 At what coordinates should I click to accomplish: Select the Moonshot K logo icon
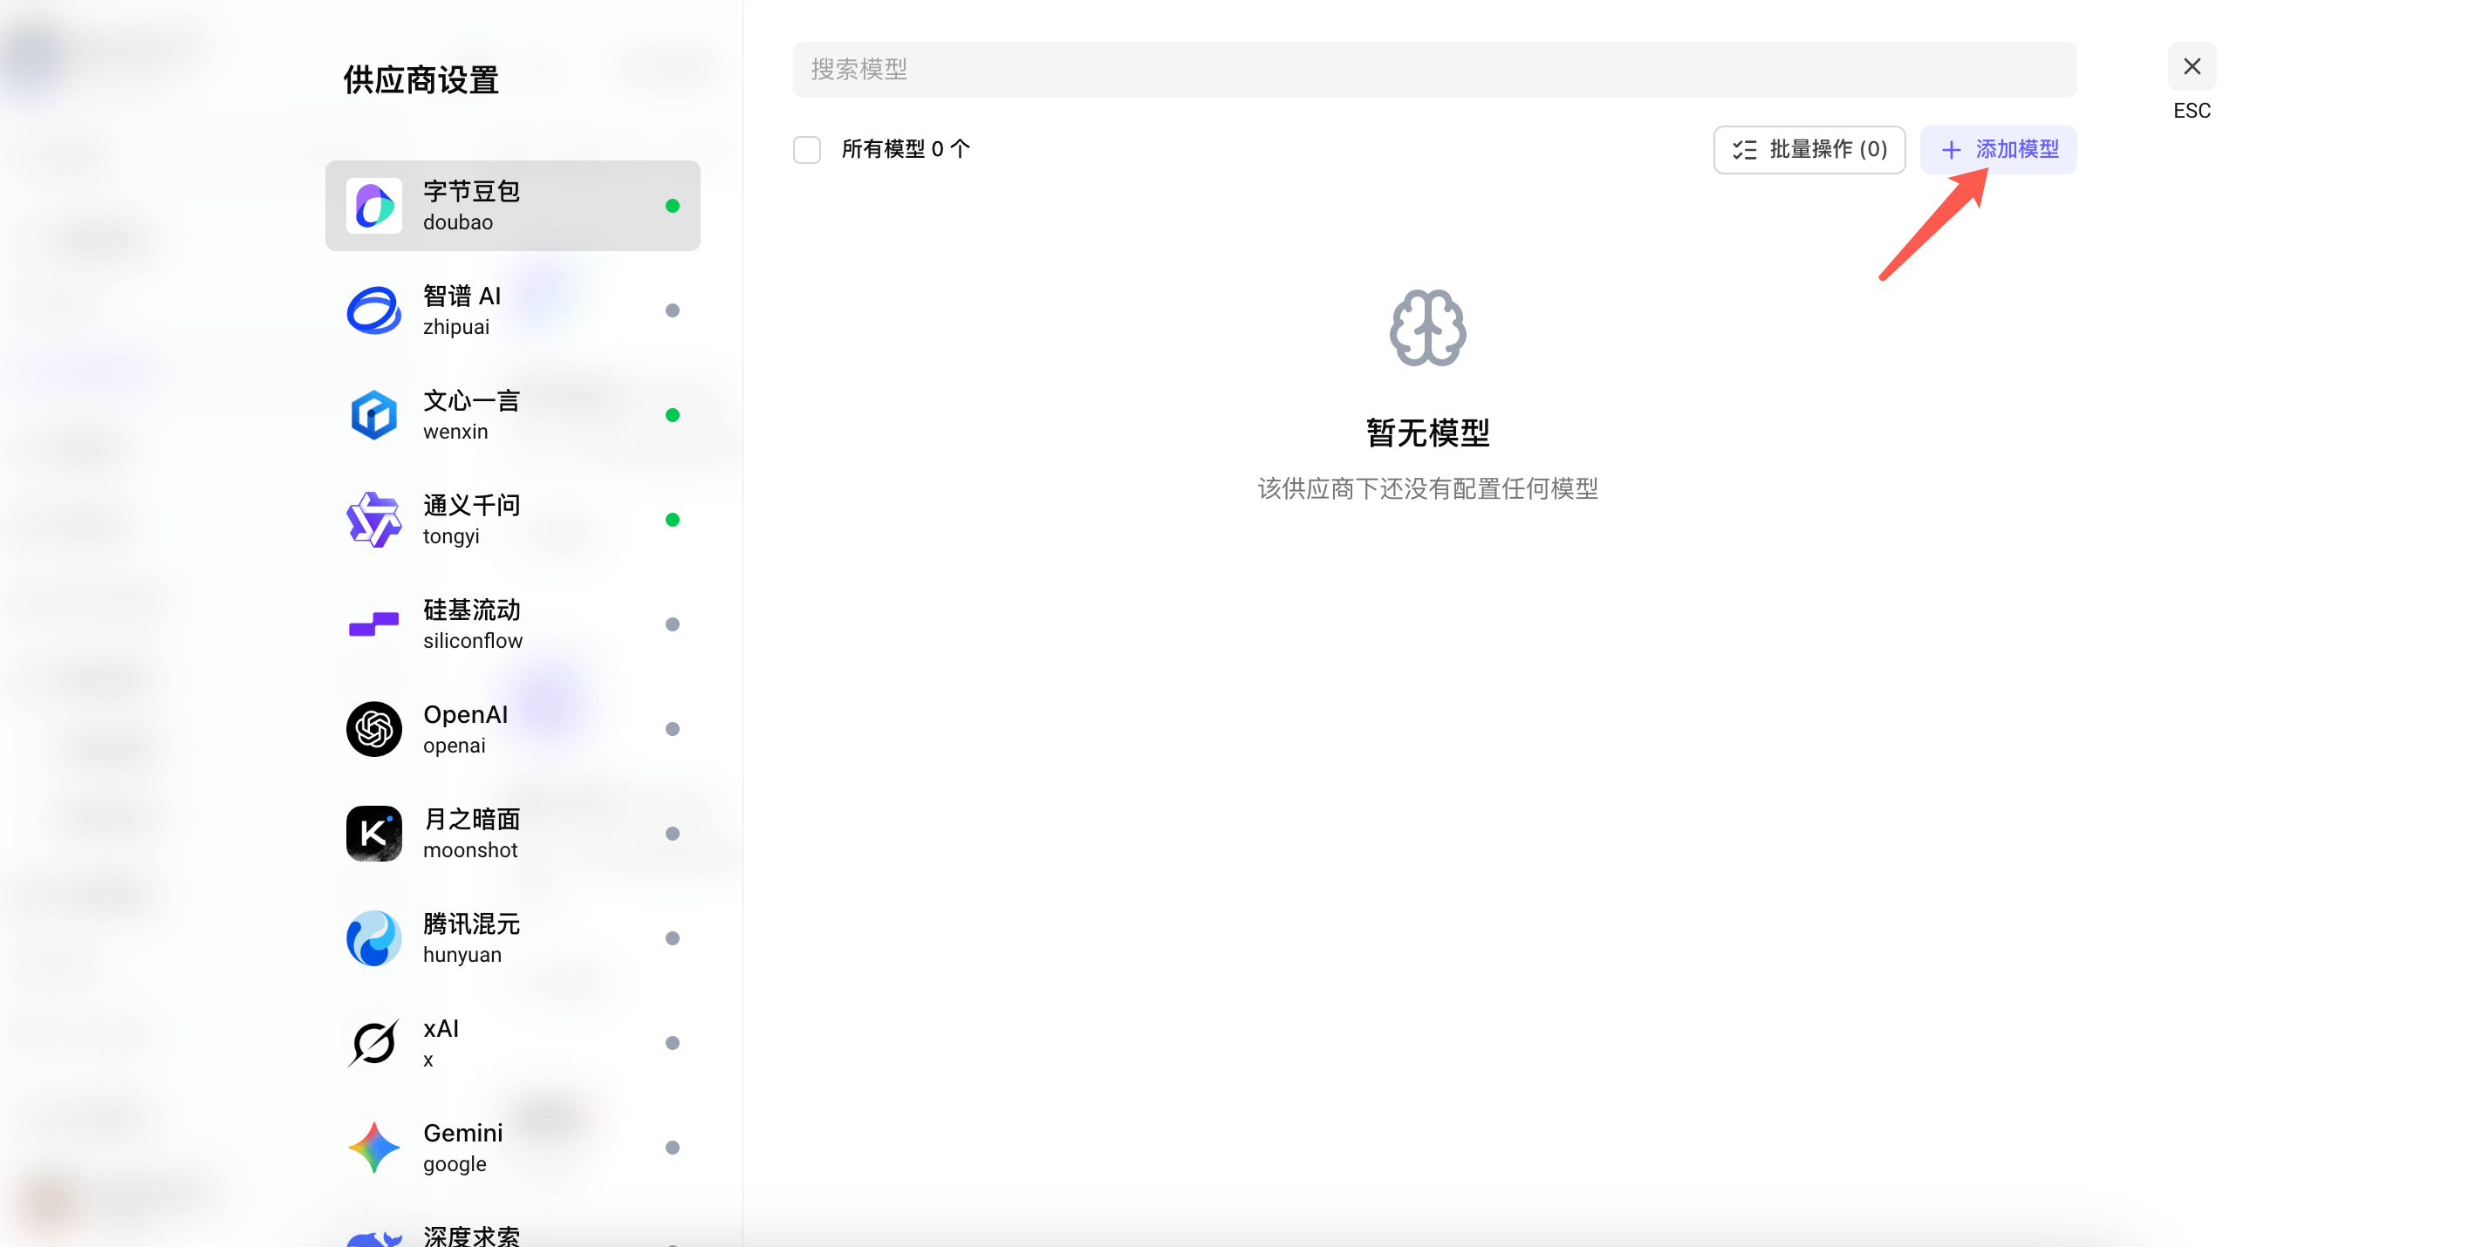(x=373, y=834)
